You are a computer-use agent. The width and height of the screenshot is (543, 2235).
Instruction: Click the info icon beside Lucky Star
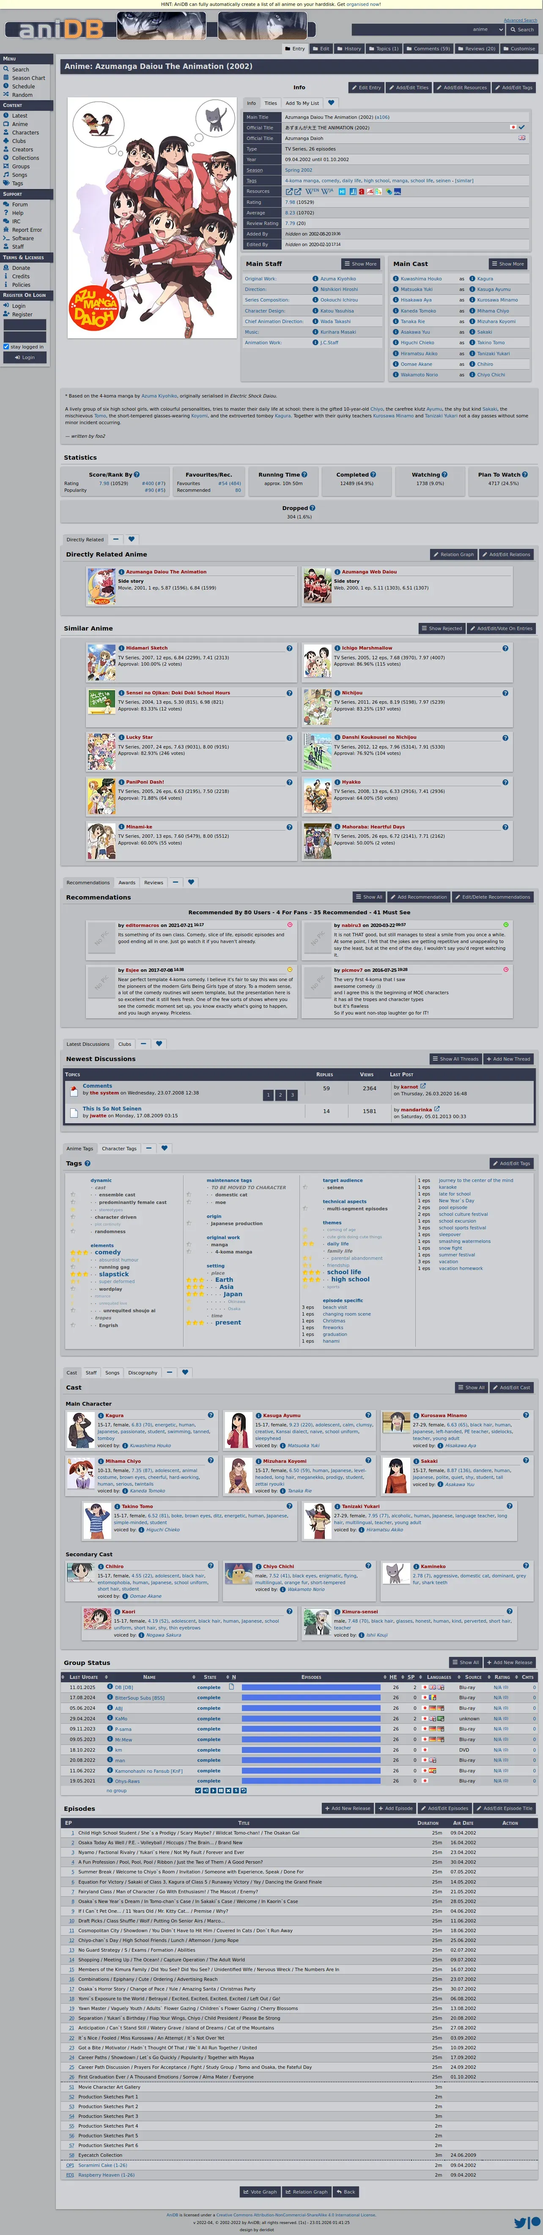click(x=121, y=738)
